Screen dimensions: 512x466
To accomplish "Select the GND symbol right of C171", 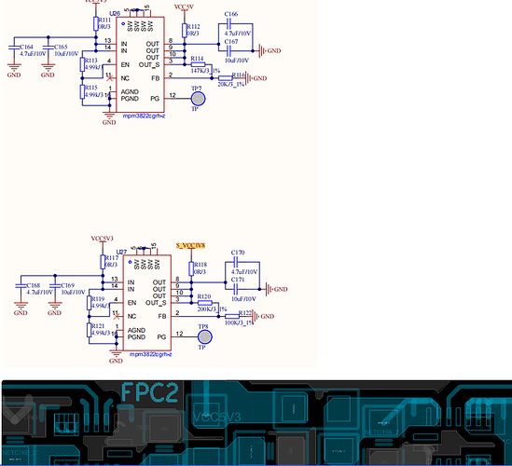I will 277,289.
